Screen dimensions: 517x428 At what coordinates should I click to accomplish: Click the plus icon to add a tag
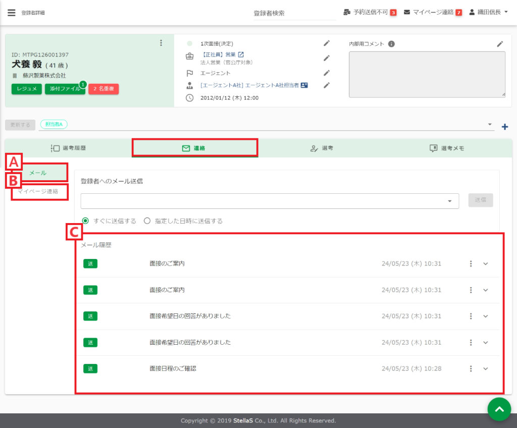504,127
